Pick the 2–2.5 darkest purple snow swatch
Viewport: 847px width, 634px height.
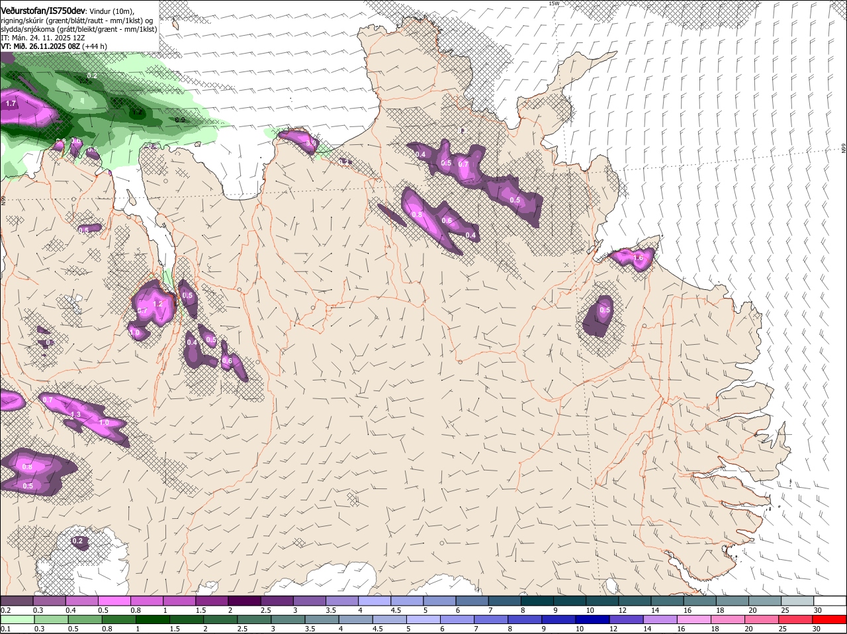coord(245,600)
